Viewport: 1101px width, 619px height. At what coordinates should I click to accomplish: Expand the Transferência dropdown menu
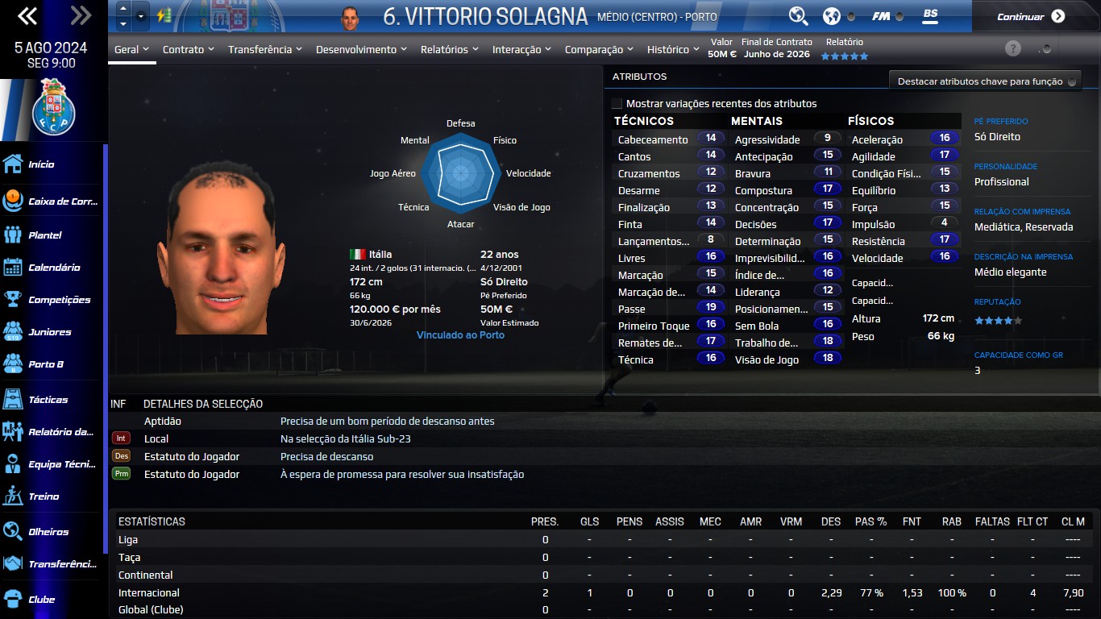[265, 49]
